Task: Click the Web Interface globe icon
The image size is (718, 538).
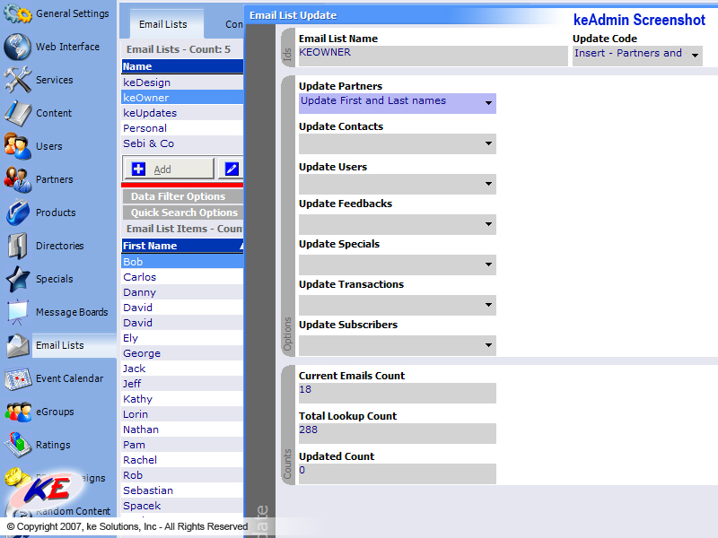Action: [x=17, y=47]
